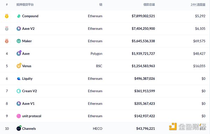Click the Channels logo icon

click(19, 128)
